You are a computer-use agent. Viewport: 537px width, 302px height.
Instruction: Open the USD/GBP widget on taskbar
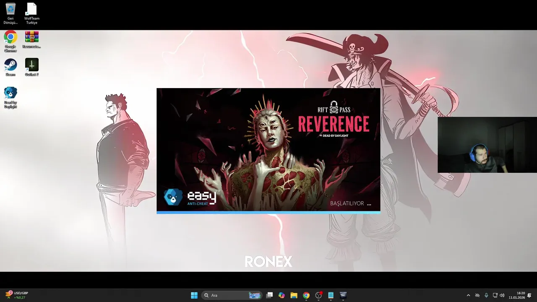point(17,295)
